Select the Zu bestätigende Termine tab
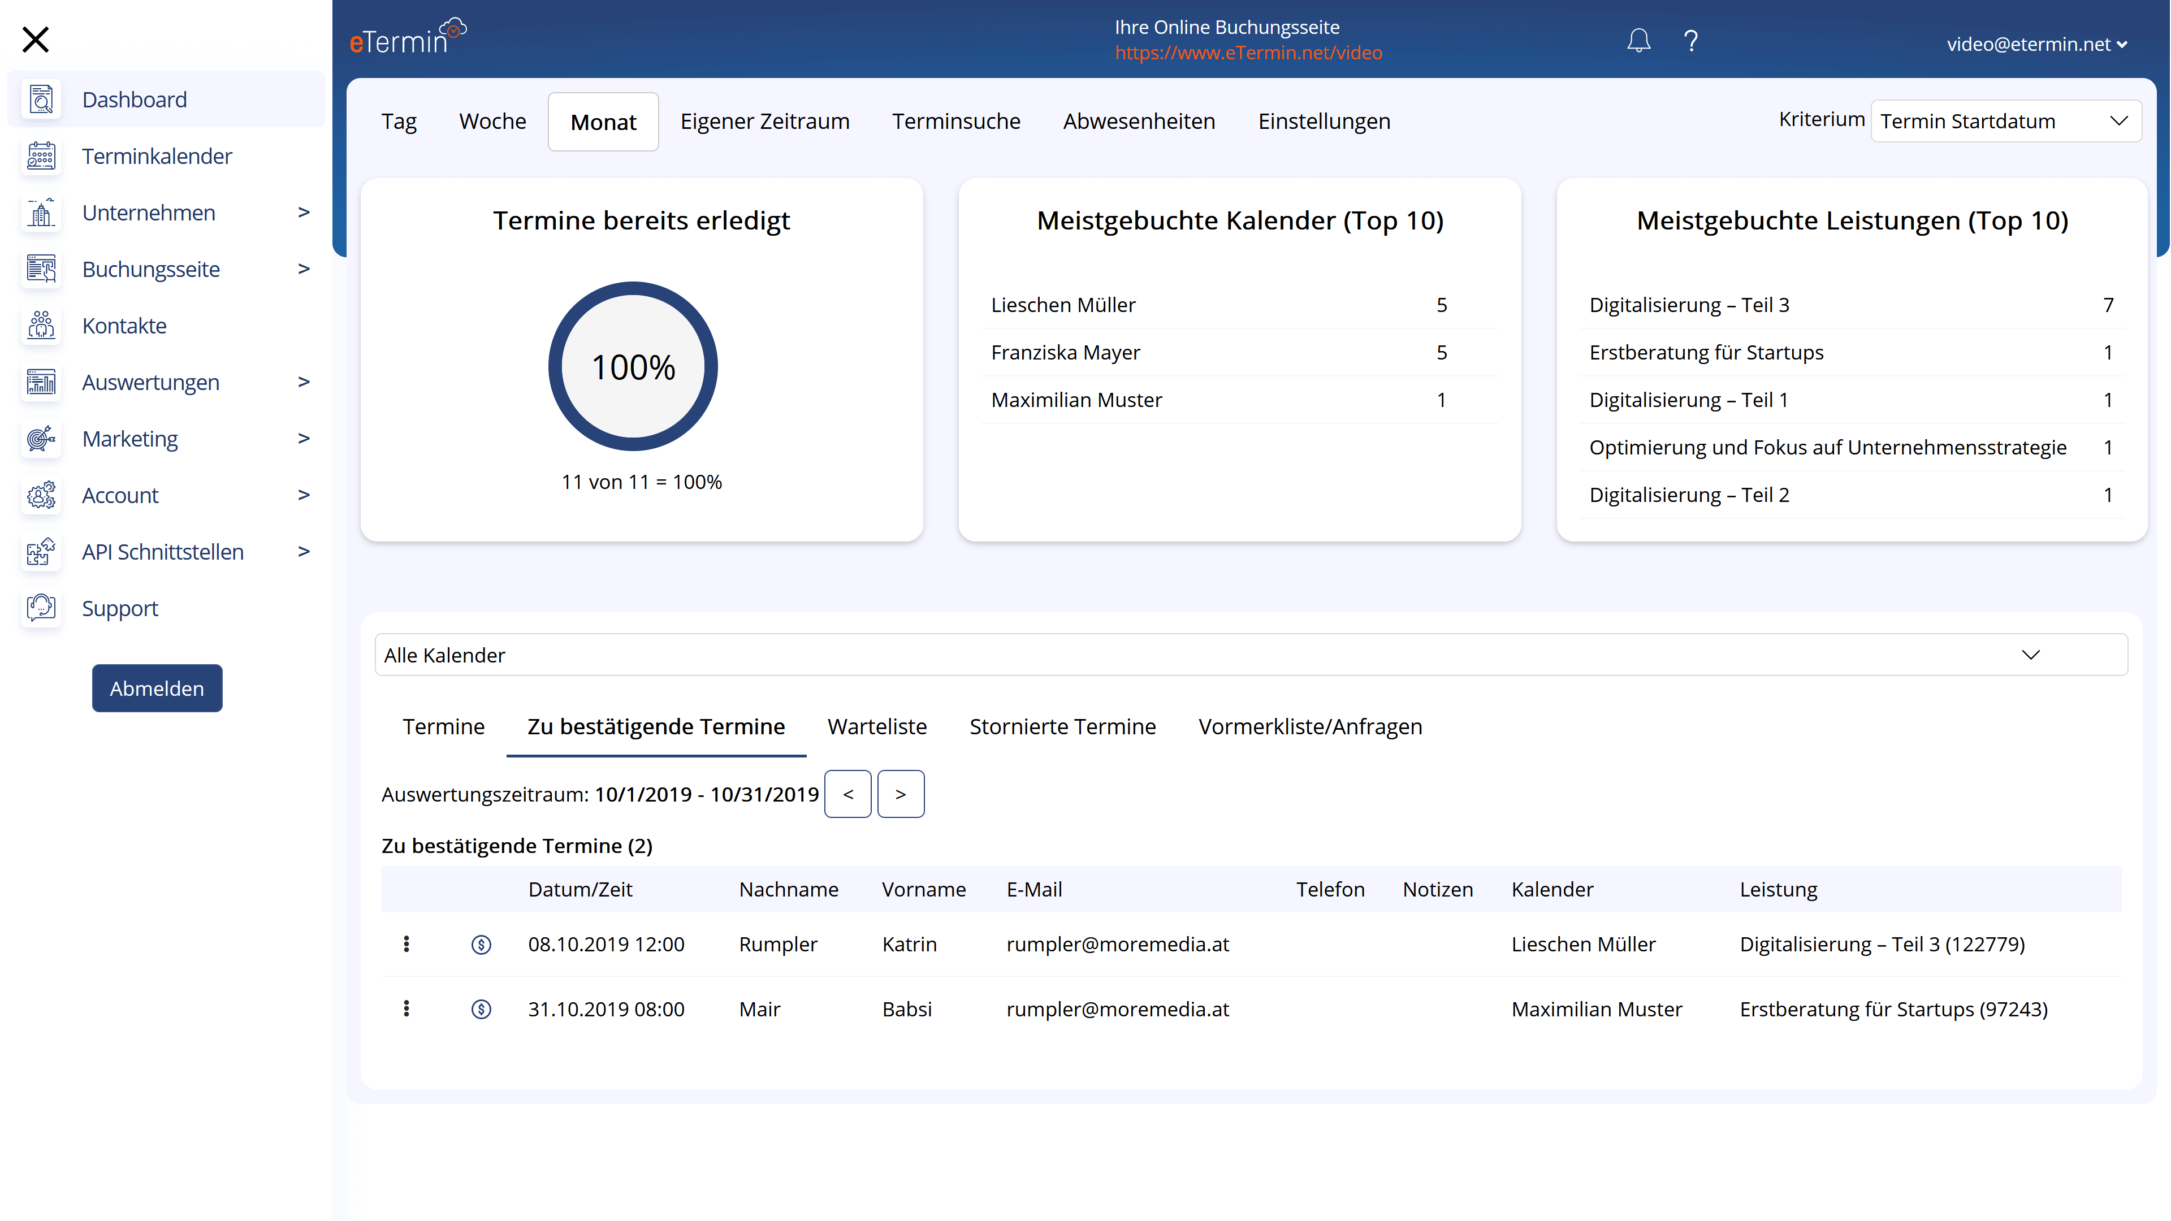Image resolution: width=2171 pixels, height=1221 pixels. (x=656, y=726)
